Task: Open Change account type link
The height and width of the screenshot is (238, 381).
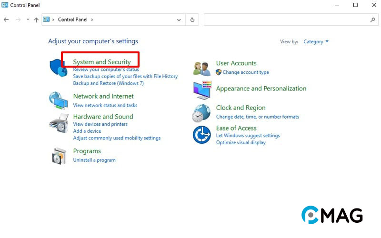Action: click(x=246, y=72)
